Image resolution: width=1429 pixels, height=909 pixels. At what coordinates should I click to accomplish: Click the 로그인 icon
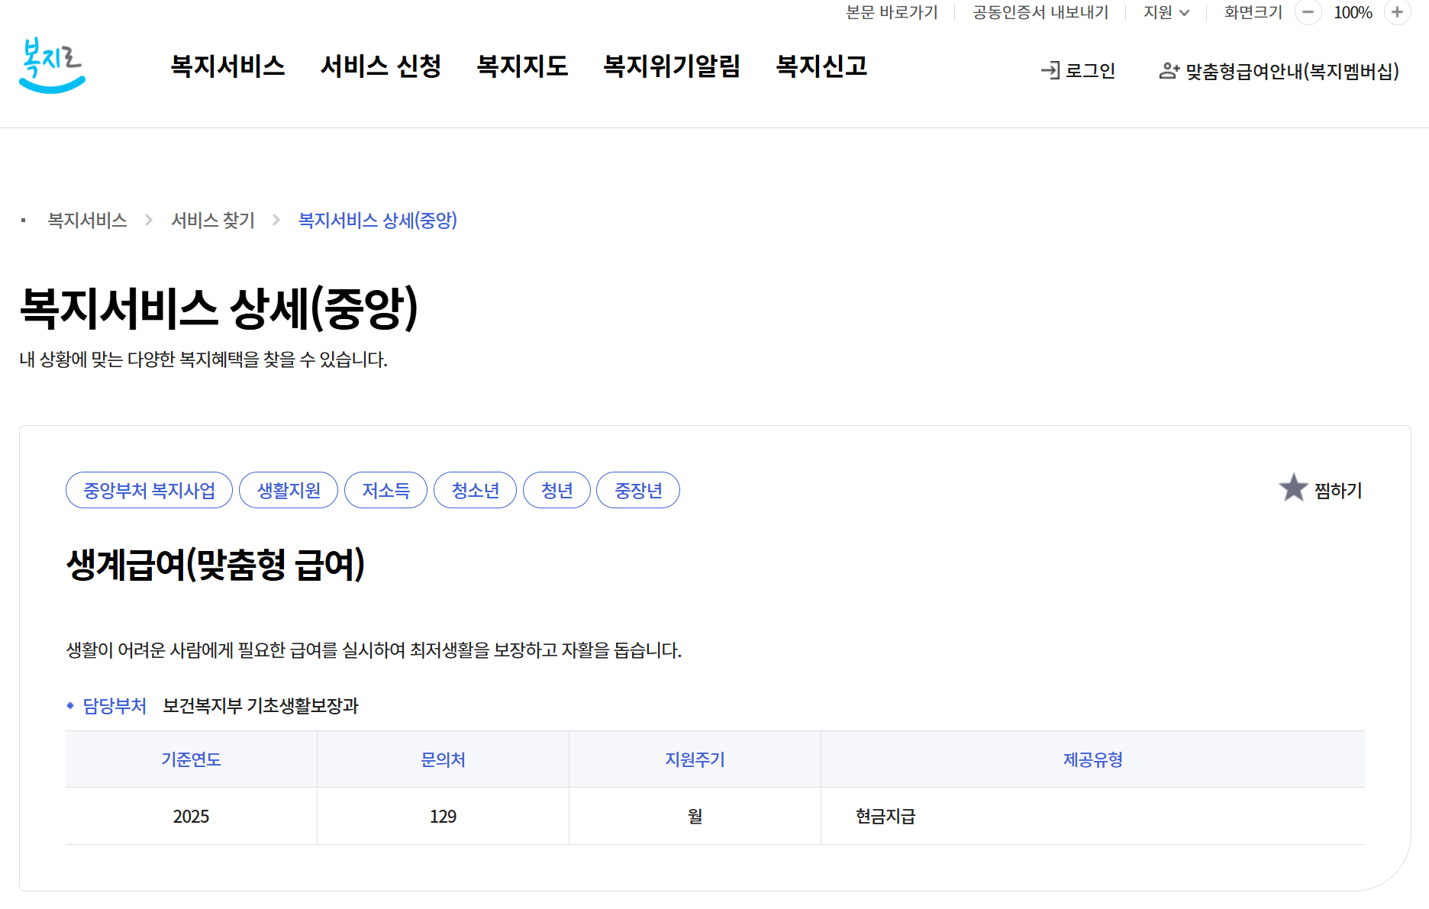coord(1051,70)
